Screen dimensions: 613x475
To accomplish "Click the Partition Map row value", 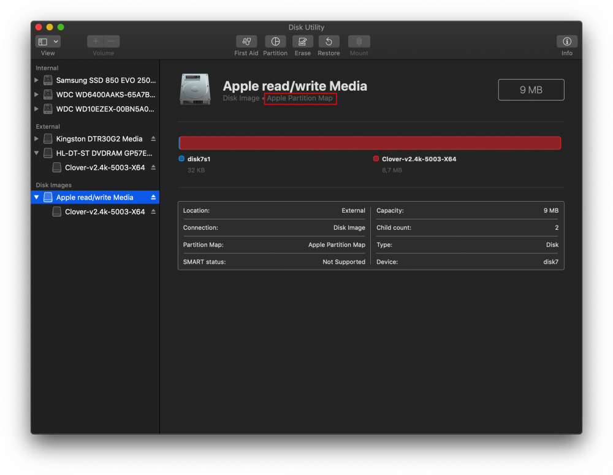I will click(337, 245).
